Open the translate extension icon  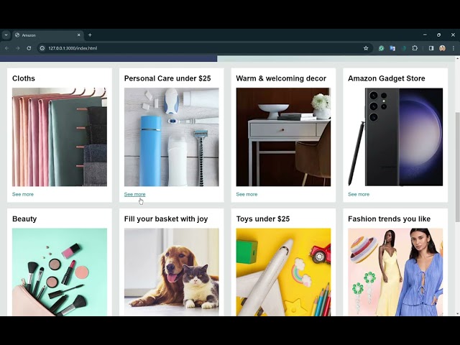(x=392, y=48)
